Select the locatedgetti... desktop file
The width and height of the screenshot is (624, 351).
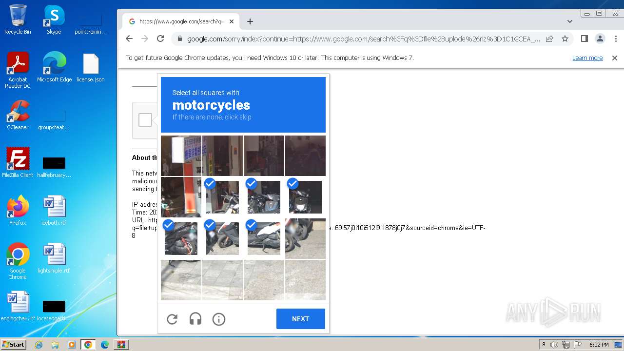[54, 311]
